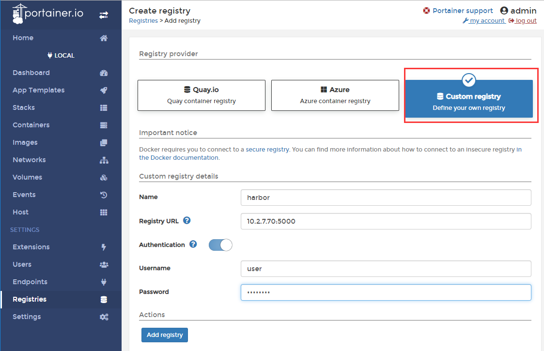Click the Dashboard gauge icon
Viewport: 544px width, 351px height.
tap(103, 73)
